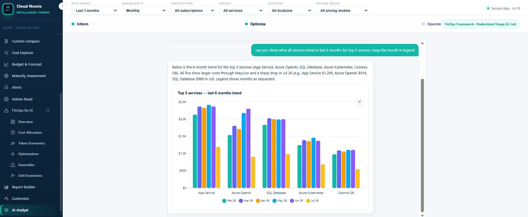The width and height of the screenshot is (528, 217).
Task: Toggle the Mar 26 legend series
Action: pos(246,201)
